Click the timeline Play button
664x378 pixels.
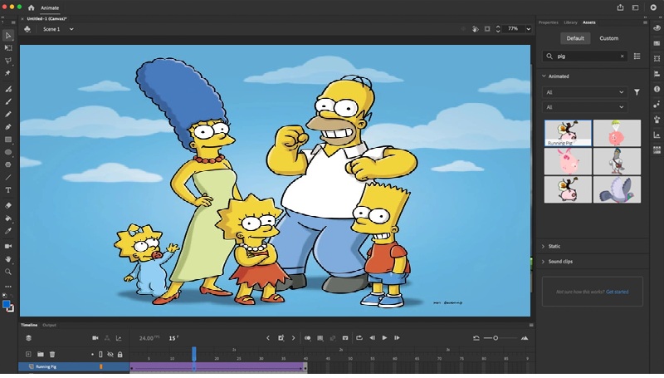tap(384, 338)
